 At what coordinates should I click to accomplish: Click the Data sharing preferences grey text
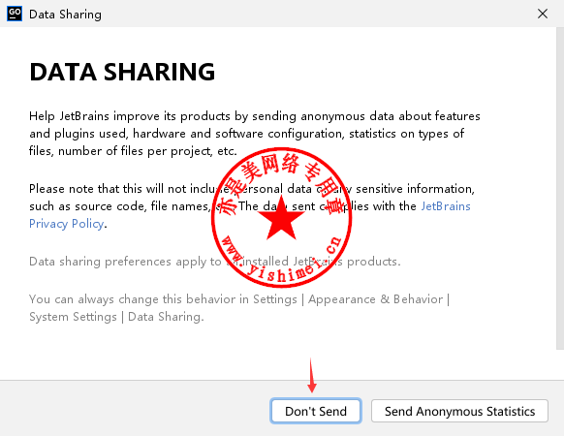click(215, 262)
